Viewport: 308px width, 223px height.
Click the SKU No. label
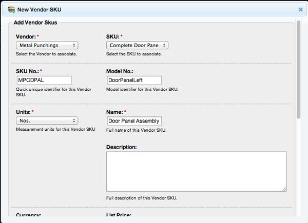pos(28,71)
